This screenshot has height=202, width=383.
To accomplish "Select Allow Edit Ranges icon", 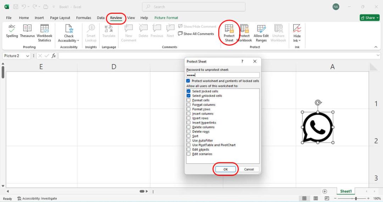I will tap(261, 33).
